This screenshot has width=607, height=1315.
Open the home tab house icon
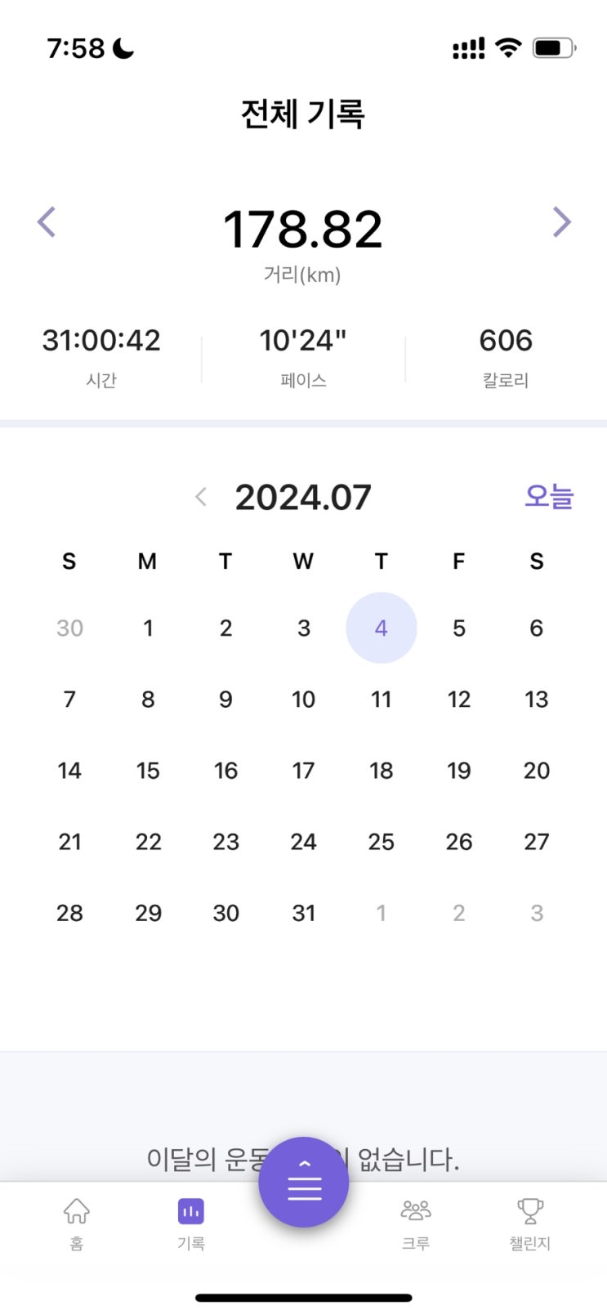tap(76, 1210)
